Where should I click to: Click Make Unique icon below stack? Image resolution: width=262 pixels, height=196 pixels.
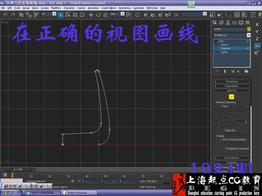[x=233, y=71]
